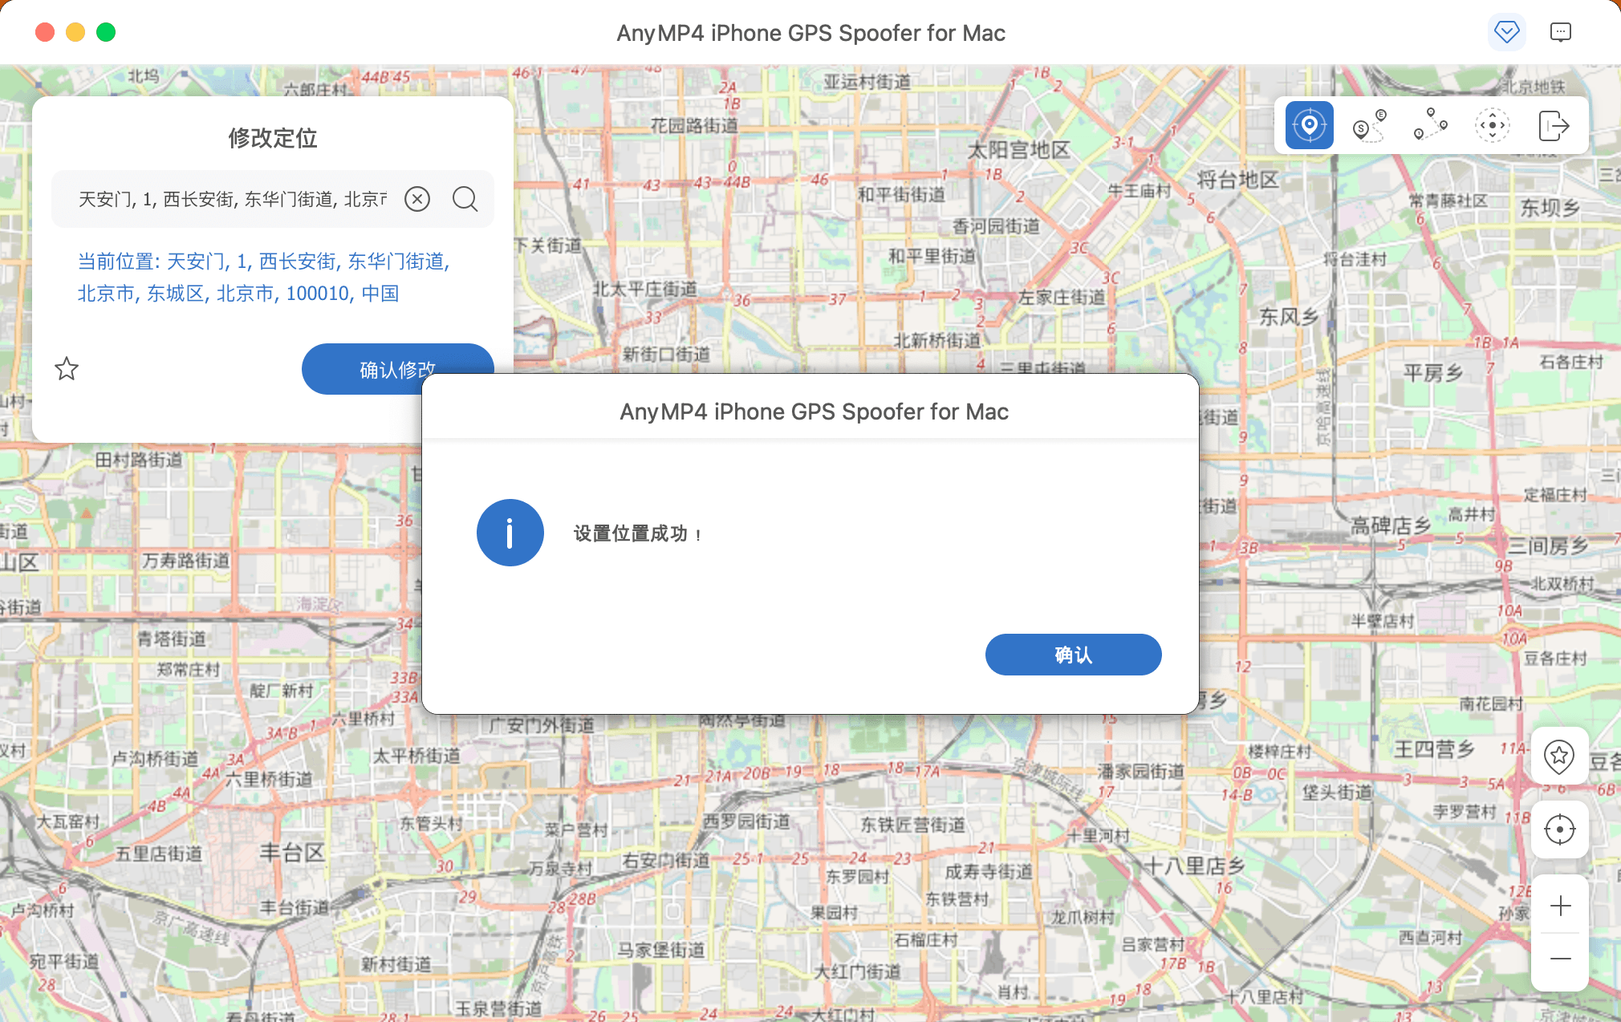The image size is (1621, 1022).
Task: Click the 王四营乡 map label
Action: click(1435, 749)
